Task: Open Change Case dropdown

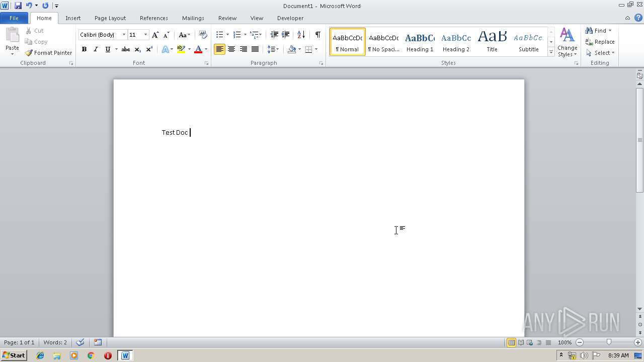Action: coord(184,35)
